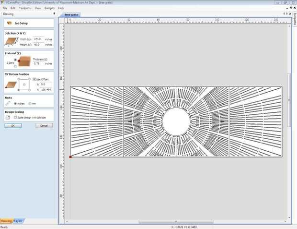Select bottom-left XY datum corner

click(x=19, y=90)
